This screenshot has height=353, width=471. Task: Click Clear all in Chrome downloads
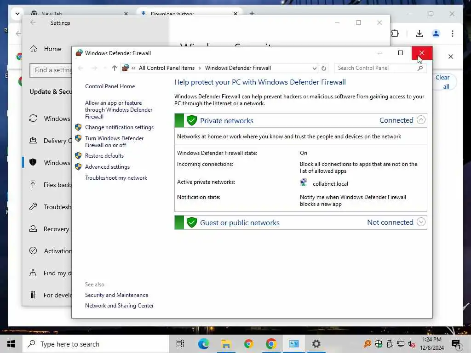444,82
